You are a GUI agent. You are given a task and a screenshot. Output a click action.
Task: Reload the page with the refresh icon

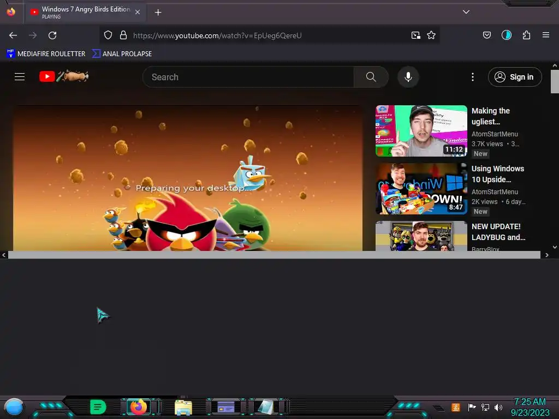point(52,35)
